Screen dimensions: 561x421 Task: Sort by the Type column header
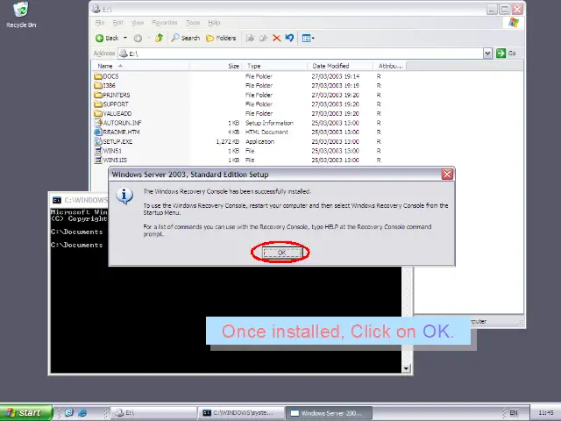pyautogui.click(x=274, y=66)
